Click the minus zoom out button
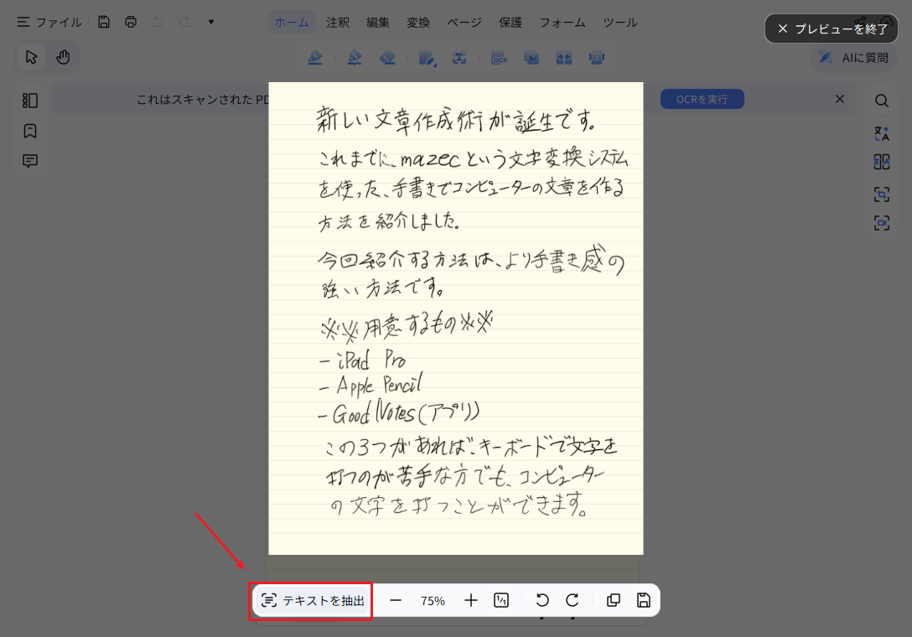This screenshot has width=912, height=637. pos(396,600)
